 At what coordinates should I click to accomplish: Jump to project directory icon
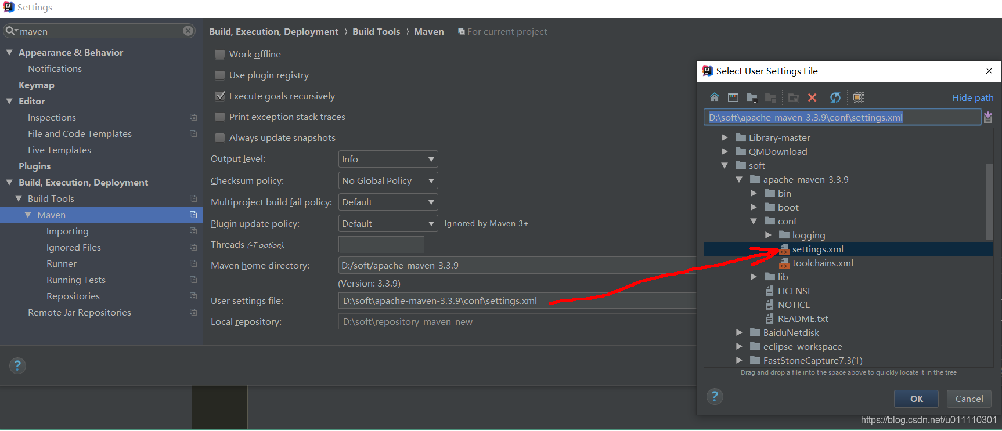(752, 97)
